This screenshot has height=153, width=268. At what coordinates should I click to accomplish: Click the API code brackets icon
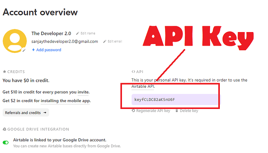tap(133, 72)
